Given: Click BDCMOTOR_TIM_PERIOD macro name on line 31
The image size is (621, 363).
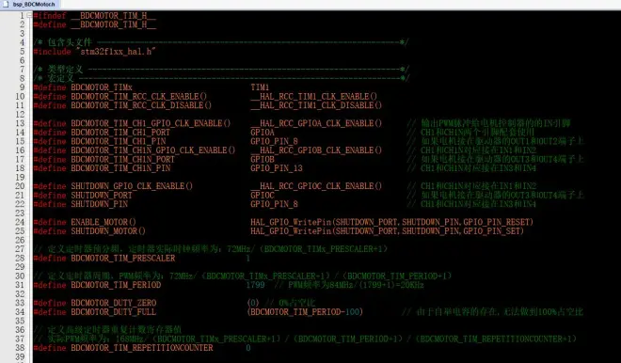Looking at the screenshot, I should point(116,285).
